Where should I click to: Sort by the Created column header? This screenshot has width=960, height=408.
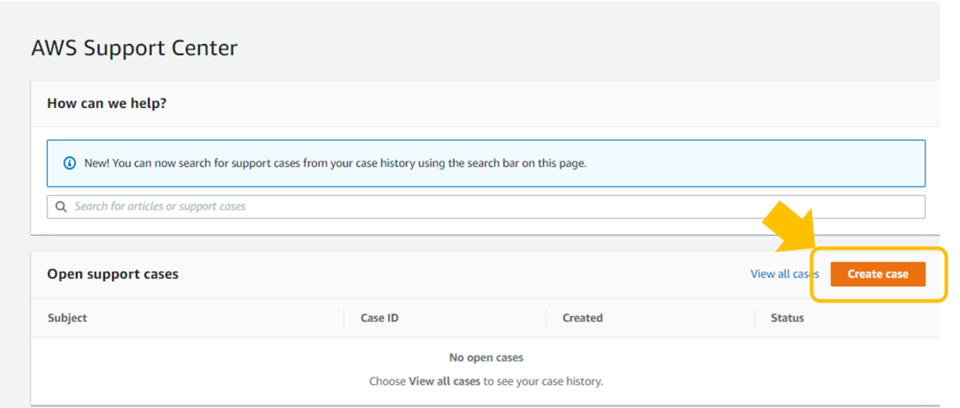(x=582, y=318)
